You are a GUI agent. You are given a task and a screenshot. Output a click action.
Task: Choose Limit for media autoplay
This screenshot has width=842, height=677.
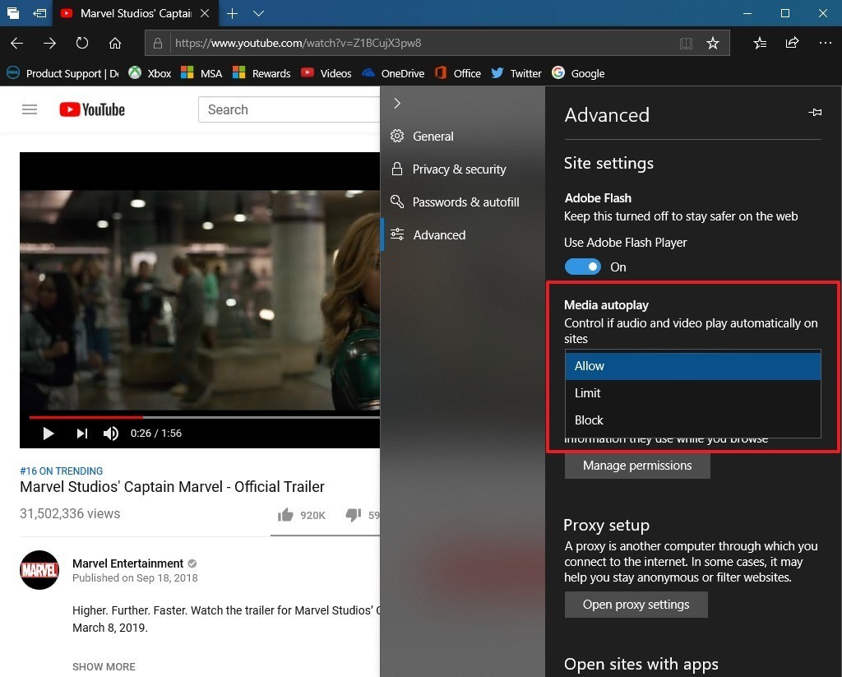pos(692,392)
